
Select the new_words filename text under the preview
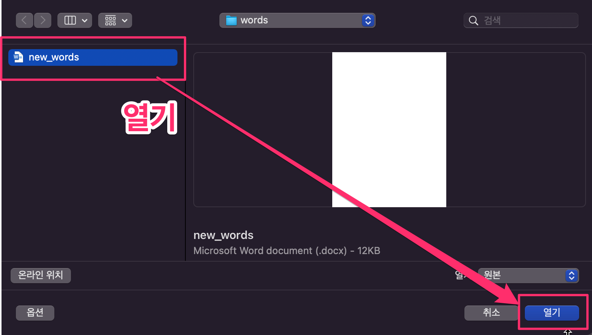pyautogui.click(x=224, y=235)
